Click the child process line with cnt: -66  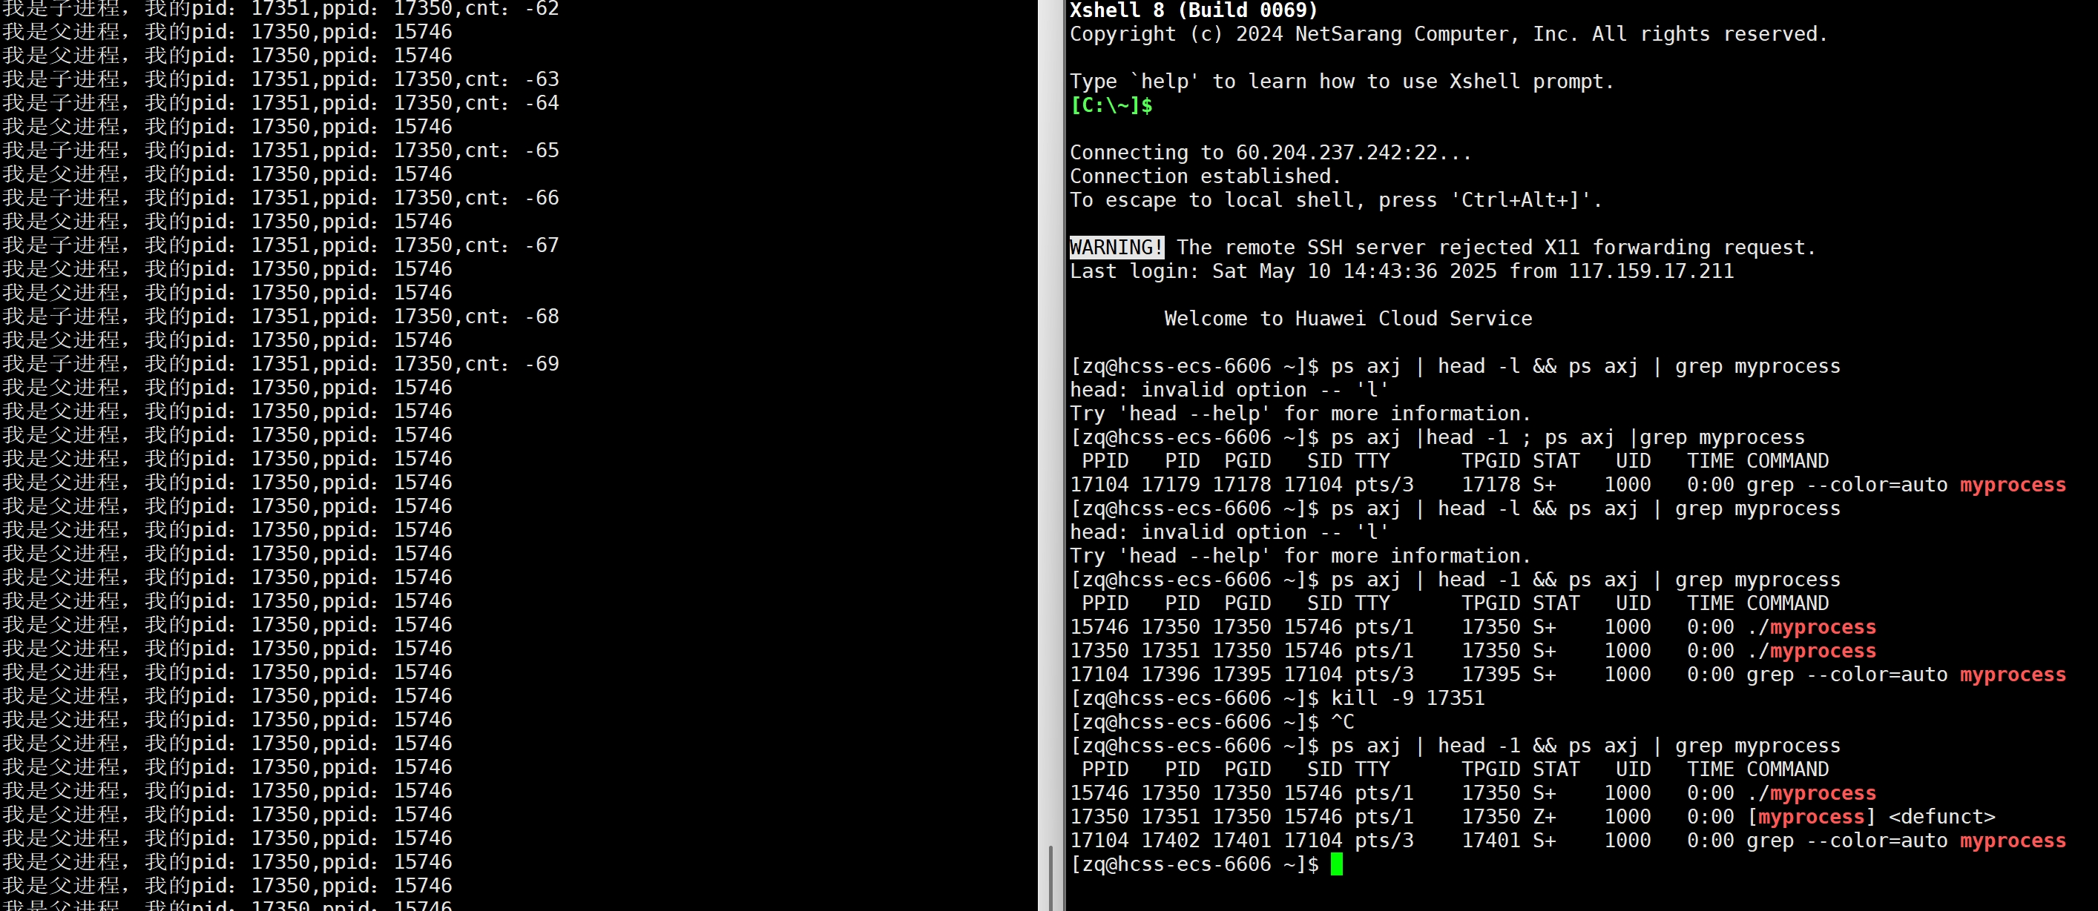(281, 198)
